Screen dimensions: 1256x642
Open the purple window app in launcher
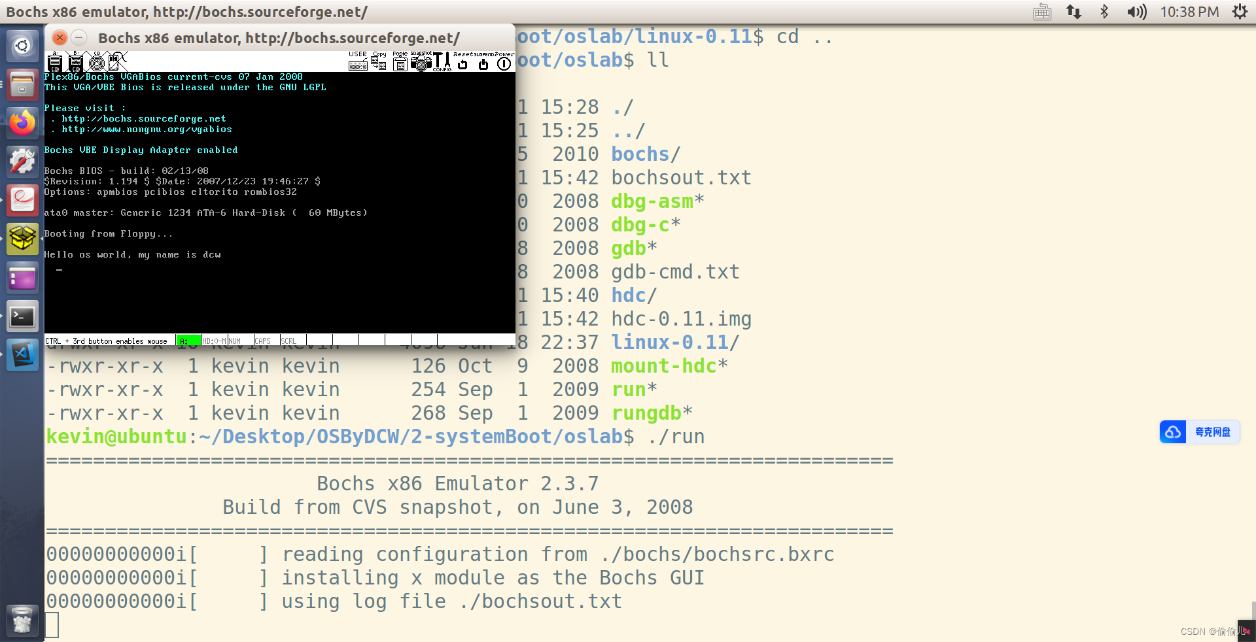22,277
